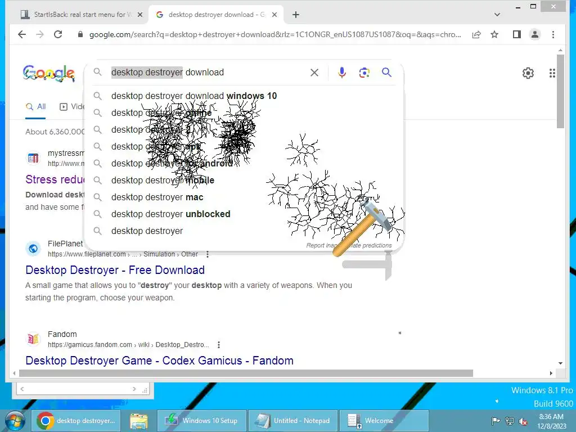Click the FilePlanet site favicon
576x432 pixels.
point(33,249)
